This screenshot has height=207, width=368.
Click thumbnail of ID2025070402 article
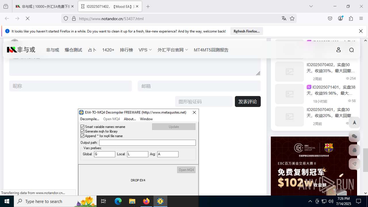point(289,72)
